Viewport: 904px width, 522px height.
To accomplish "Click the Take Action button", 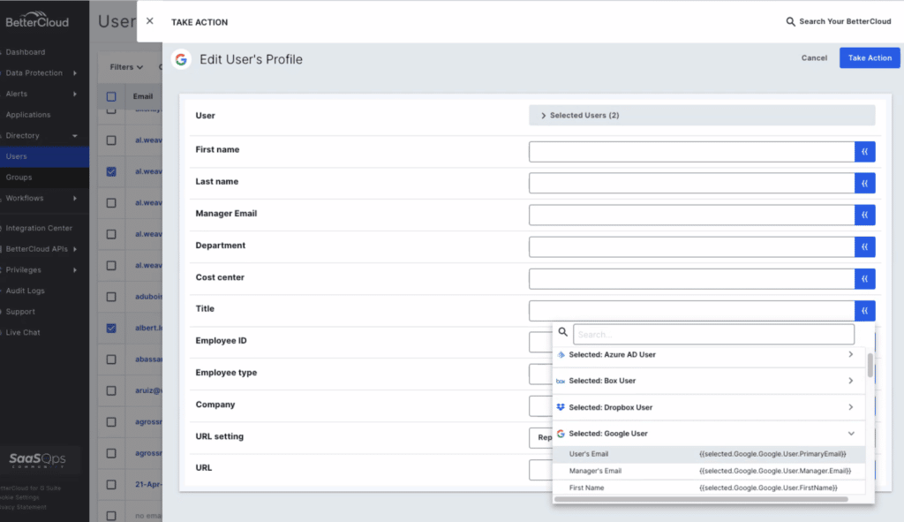I will pos(870,57).
